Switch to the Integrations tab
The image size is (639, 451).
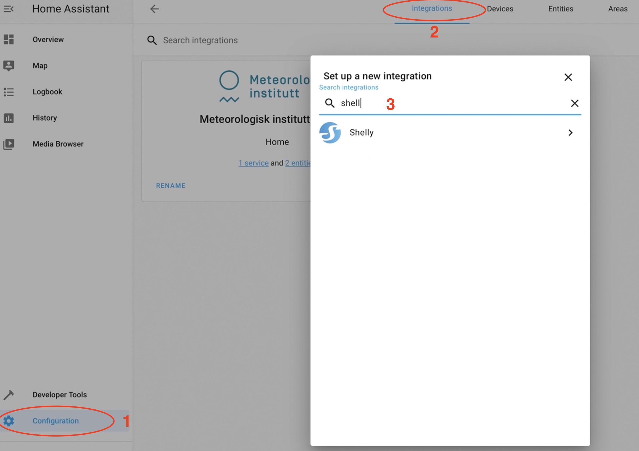tap(432, 9)
